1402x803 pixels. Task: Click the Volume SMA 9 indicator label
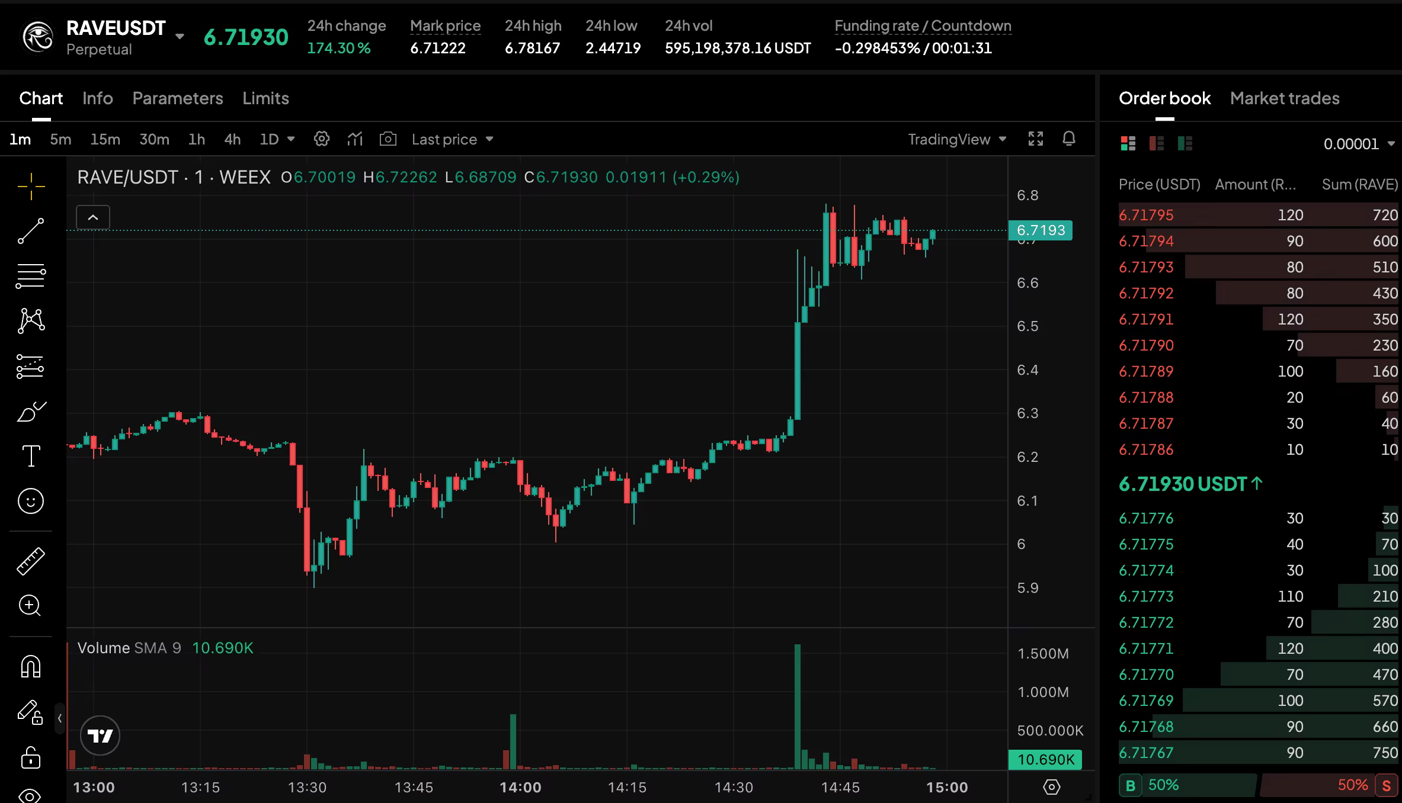[x=129, y=648]
